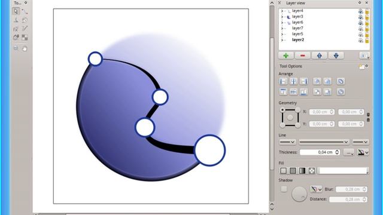Expand layer2 tree node
The image size is (383, 215).
point(282,40)
